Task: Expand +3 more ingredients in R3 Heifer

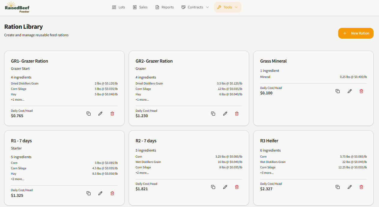Action: pos(267,173)
